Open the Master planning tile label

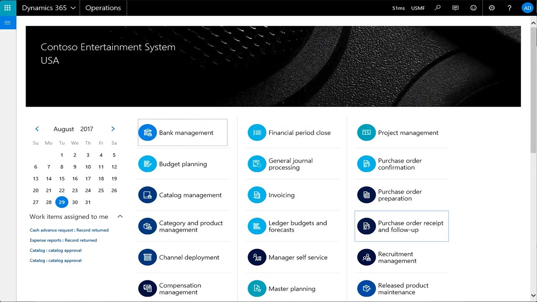(292, 289)
